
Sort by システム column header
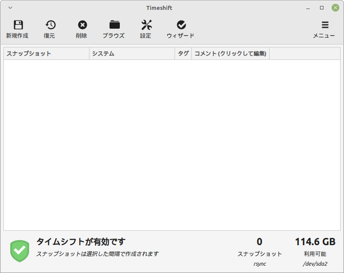(x=132, y=53)
